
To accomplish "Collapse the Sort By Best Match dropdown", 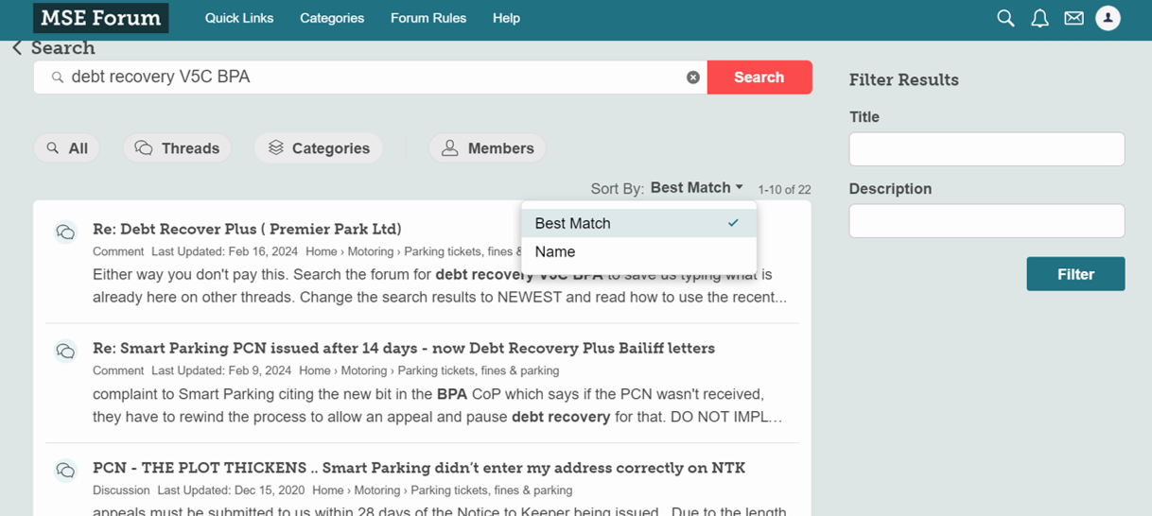I will [x=696, y=188].
